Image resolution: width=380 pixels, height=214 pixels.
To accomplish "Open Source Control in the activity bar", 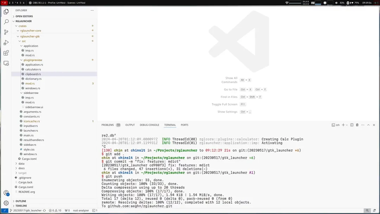I will coord(6,32).
